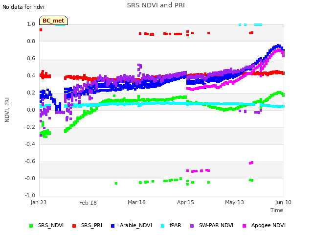
Task: Click green SRS_NDVI legend swatch
Action: (x=31, y=226)
